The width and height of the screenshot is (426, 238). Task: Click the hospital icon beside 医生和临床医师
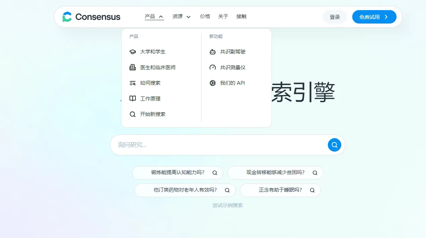point(132,67)
